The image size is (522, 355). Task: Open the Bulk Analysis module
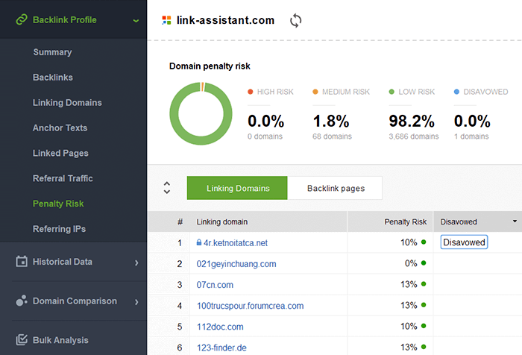[x=60, y=340]
